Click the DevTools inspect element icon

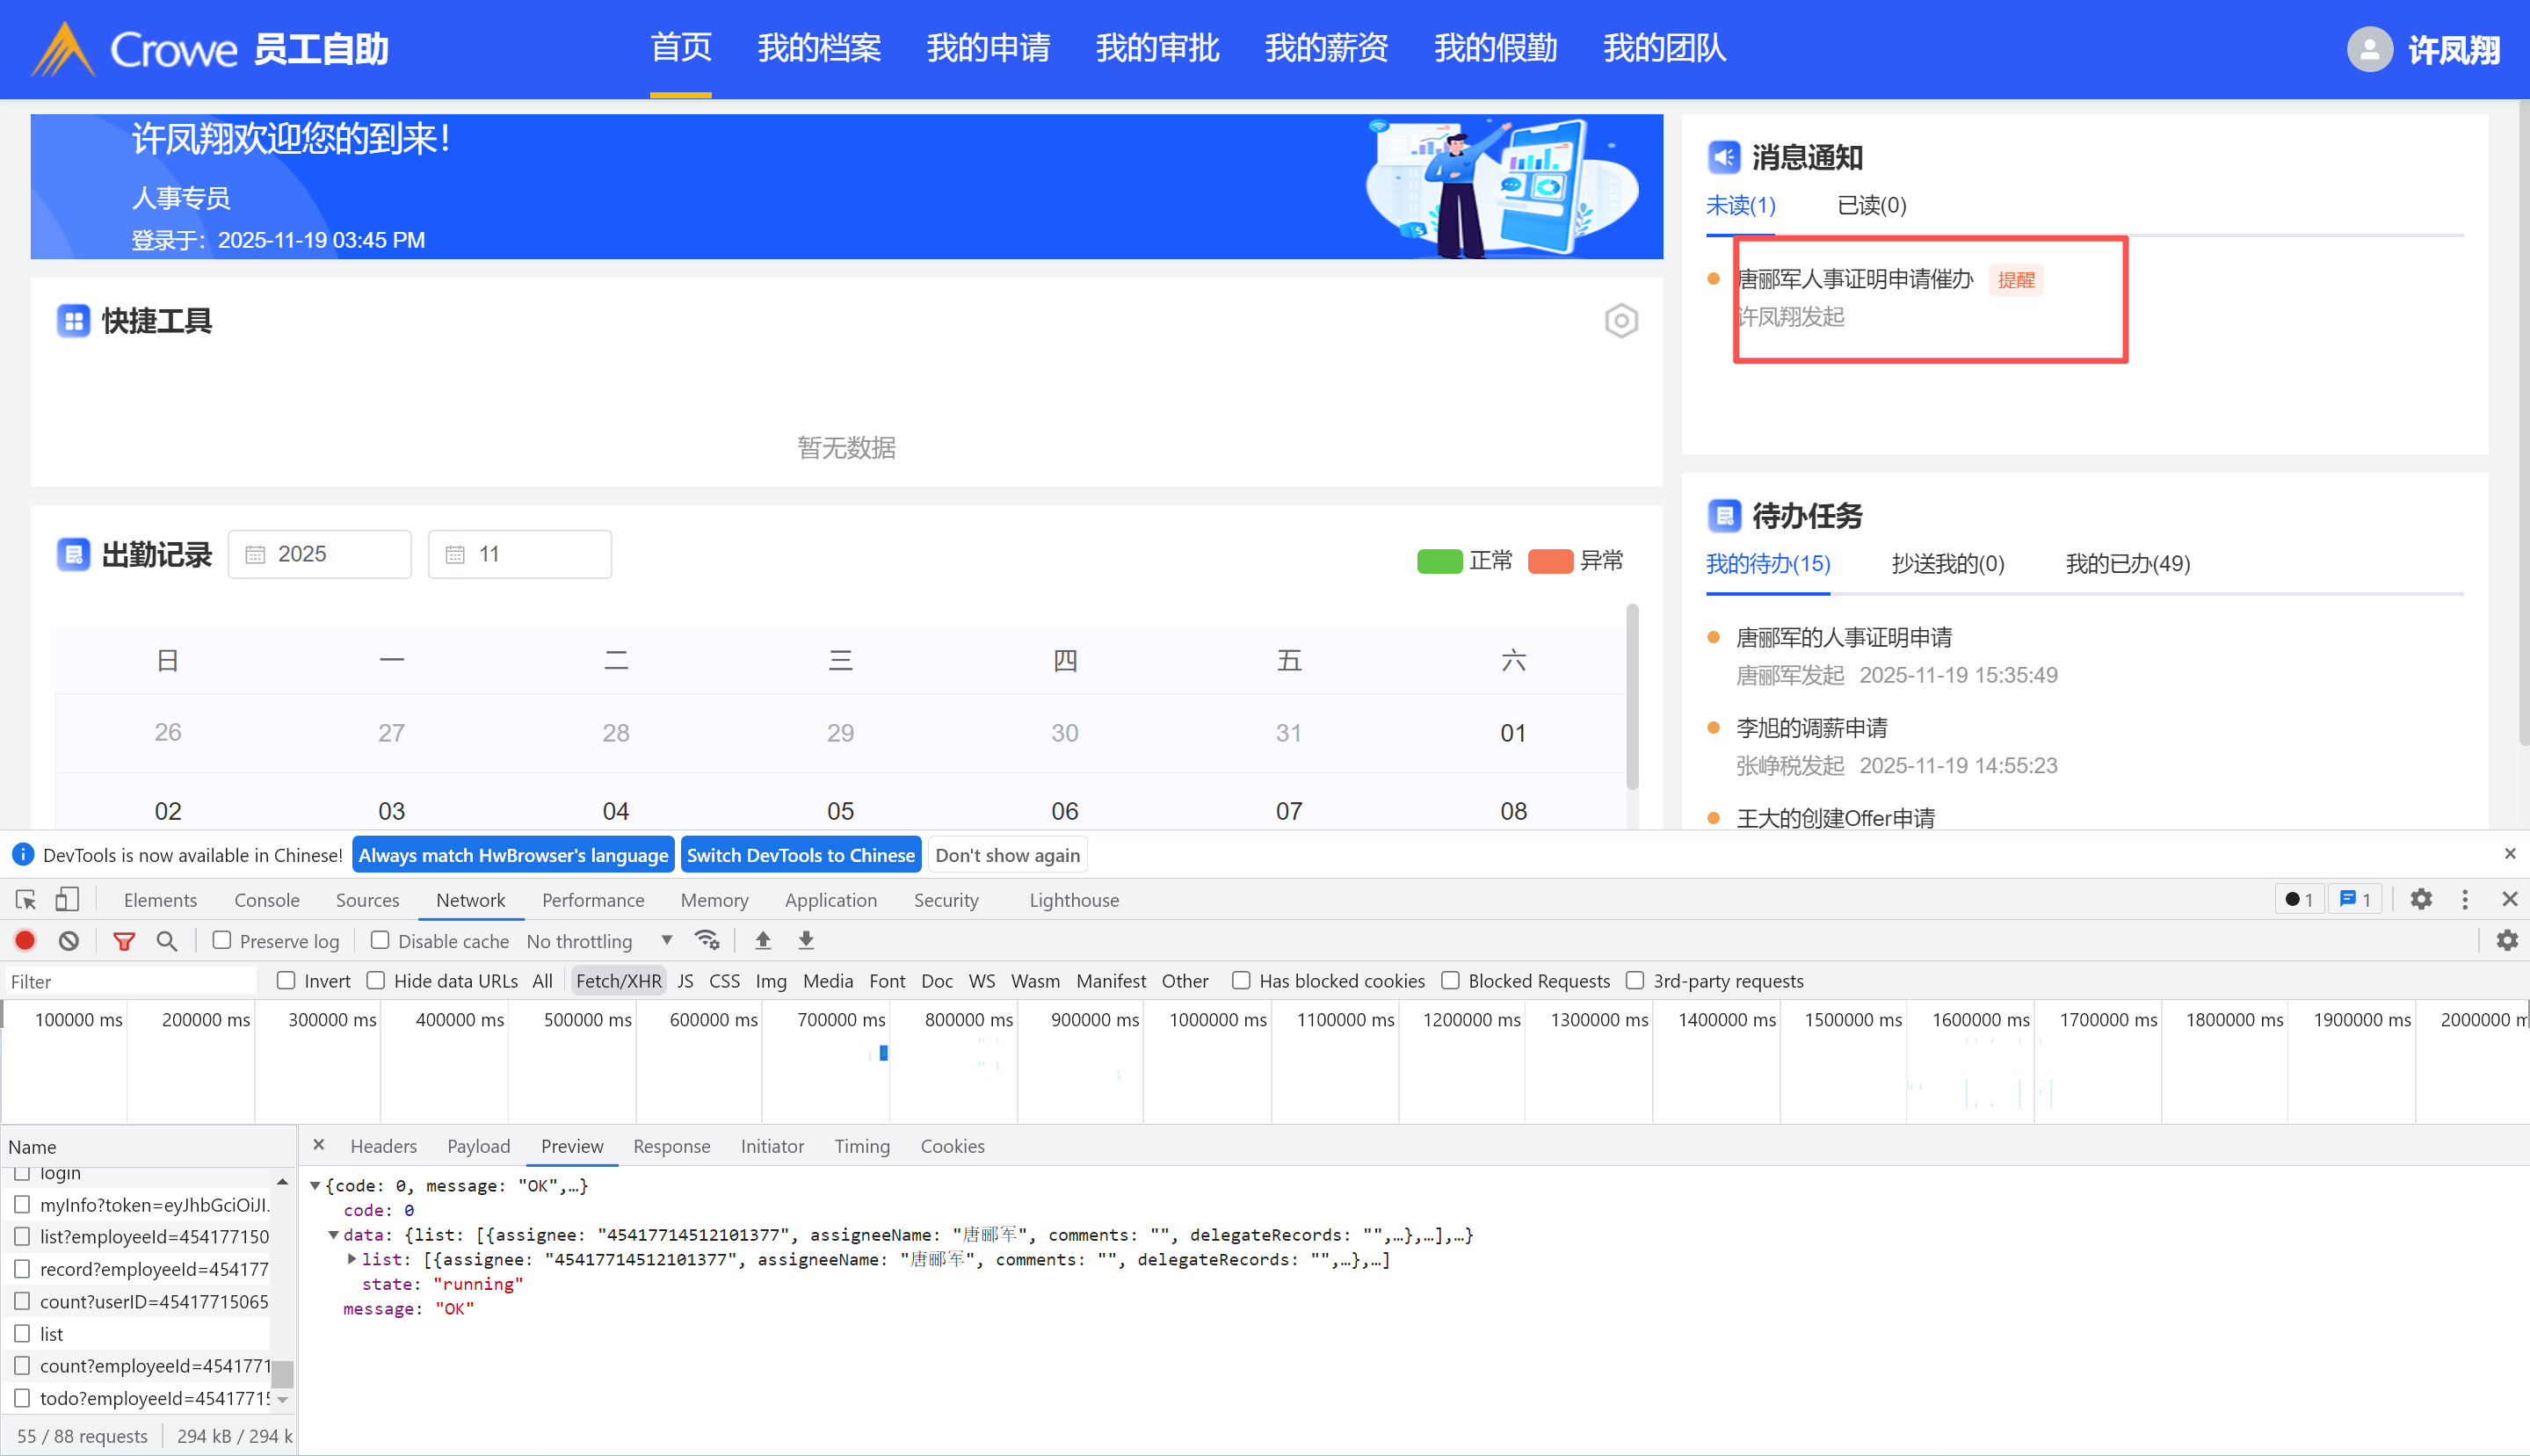coord(26,900)
